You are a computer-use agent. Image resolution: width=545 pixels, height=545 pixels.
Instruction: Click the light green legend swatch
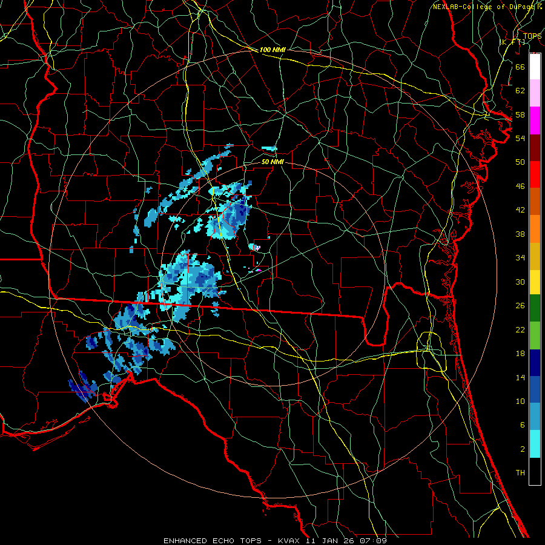[535, 335]
